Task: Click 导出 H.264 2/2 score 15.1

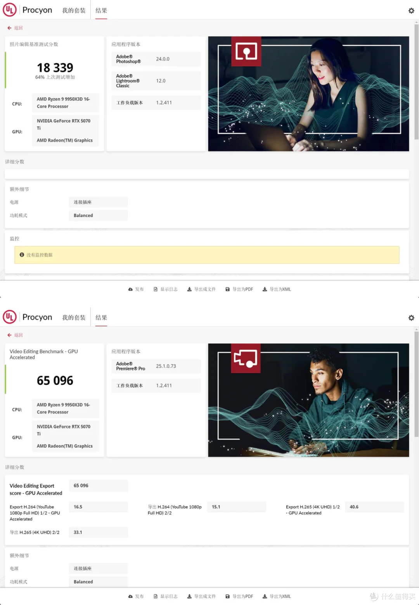Action: (x=236, y=507)
